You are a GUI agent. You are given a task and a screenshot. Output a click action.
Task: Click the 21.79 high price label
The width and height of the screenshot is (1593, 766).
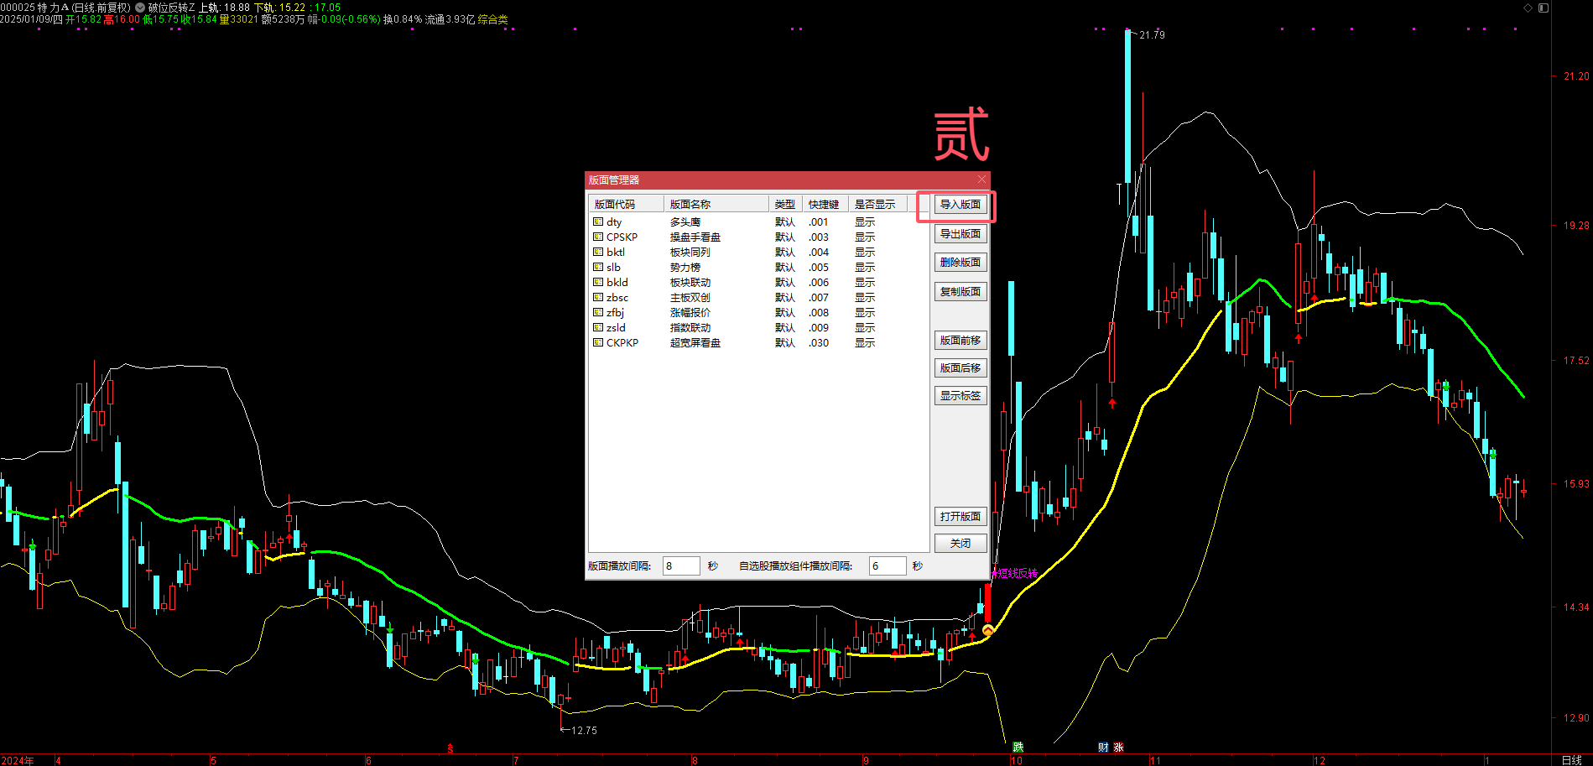point(1153,35)
